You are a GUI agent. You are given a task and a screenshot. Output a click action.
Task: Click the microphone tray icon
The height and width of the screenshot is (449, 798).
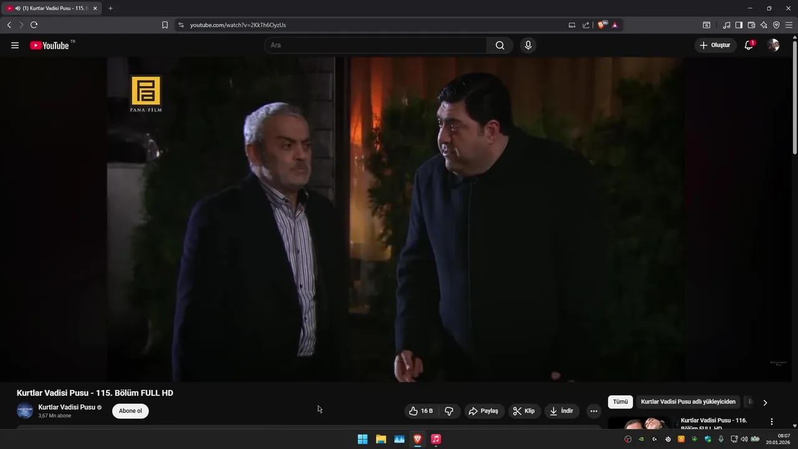(x=721, y=439)
